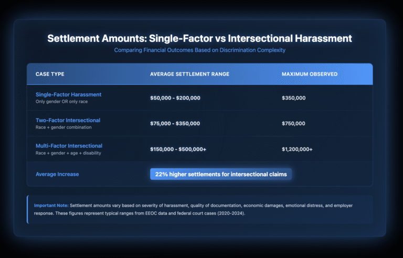Click the $50,000 - $200,000 range cell
Viewport: 403px width, 258px height.
[x=175, y=98]
